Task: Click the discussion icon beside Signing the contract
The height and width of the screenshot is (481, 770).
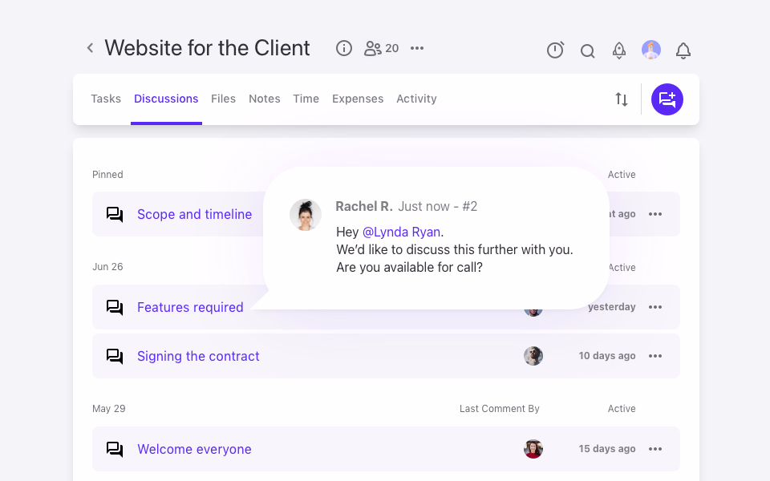Action: pos(115,356)
